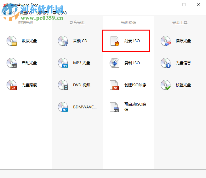Open the 视图(Z) menu
The image size is (206, 178).
[x=42, y=13]
